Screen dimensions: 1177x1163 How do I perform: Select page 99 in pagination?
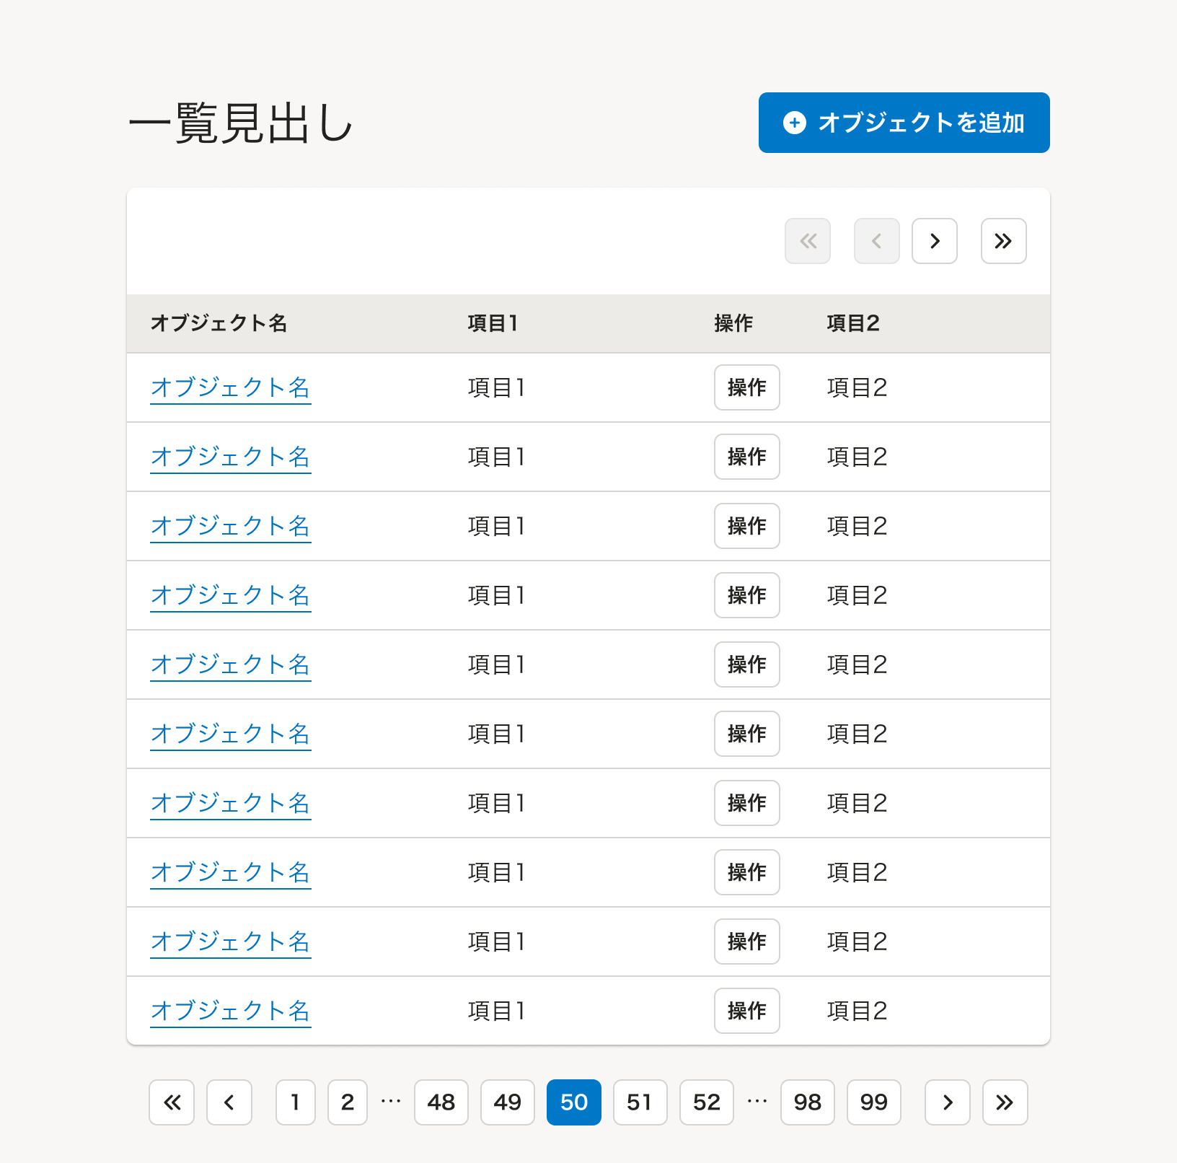[873, 1102]
